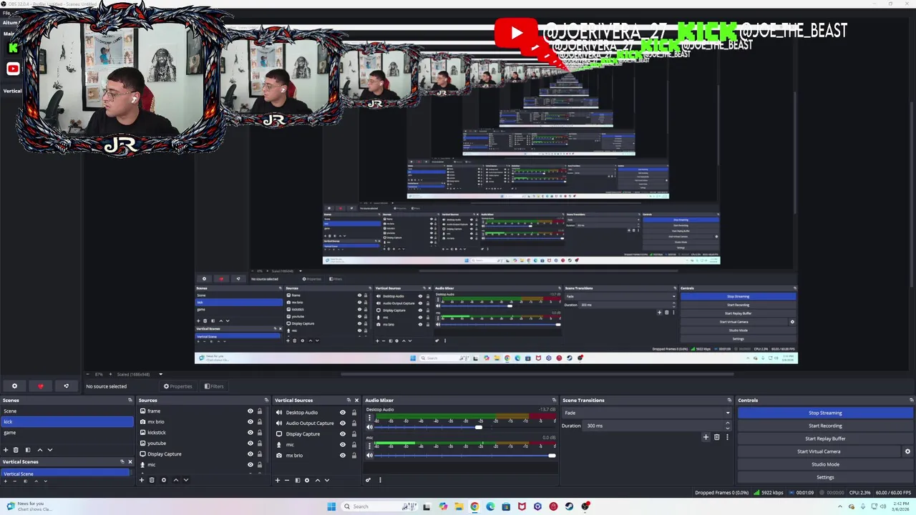
Task: Toggle visibility of kickstick source
Action: [250, 433]
